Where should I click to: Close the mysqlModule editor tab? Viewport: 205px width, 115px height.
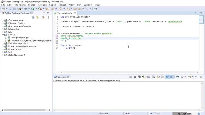point(75,13)
